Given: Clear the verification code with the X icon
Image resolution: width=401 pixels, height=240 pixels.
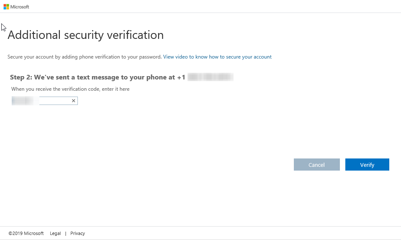Looking at the screenshot, I should click(x=73, y=101).
